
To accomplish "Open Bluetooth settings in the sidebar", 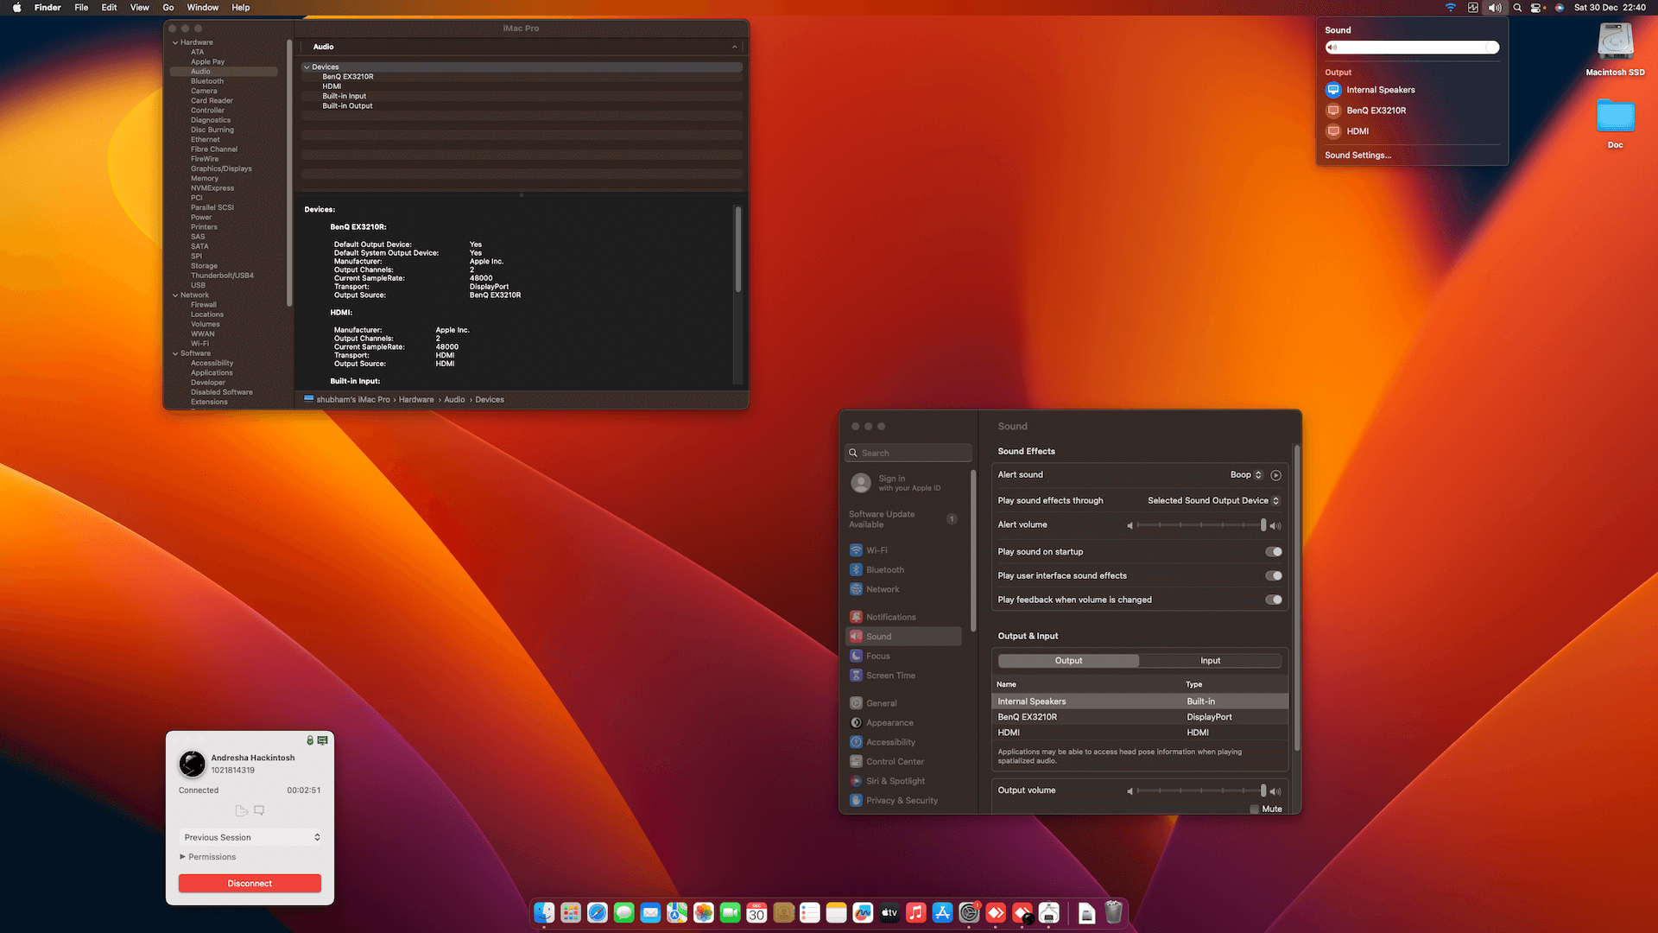I will pyautogui.click(x=884, y=570).
